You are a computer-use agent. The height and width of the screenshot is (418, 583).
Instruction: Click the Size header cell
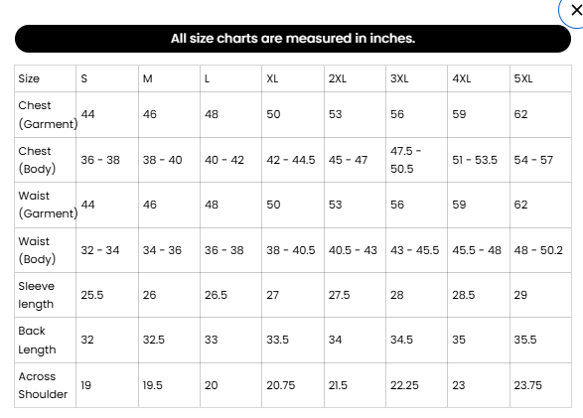(46, 78)
